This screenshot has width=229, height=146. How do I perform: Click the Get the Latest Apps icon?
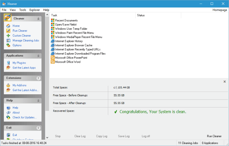point(8,68)
